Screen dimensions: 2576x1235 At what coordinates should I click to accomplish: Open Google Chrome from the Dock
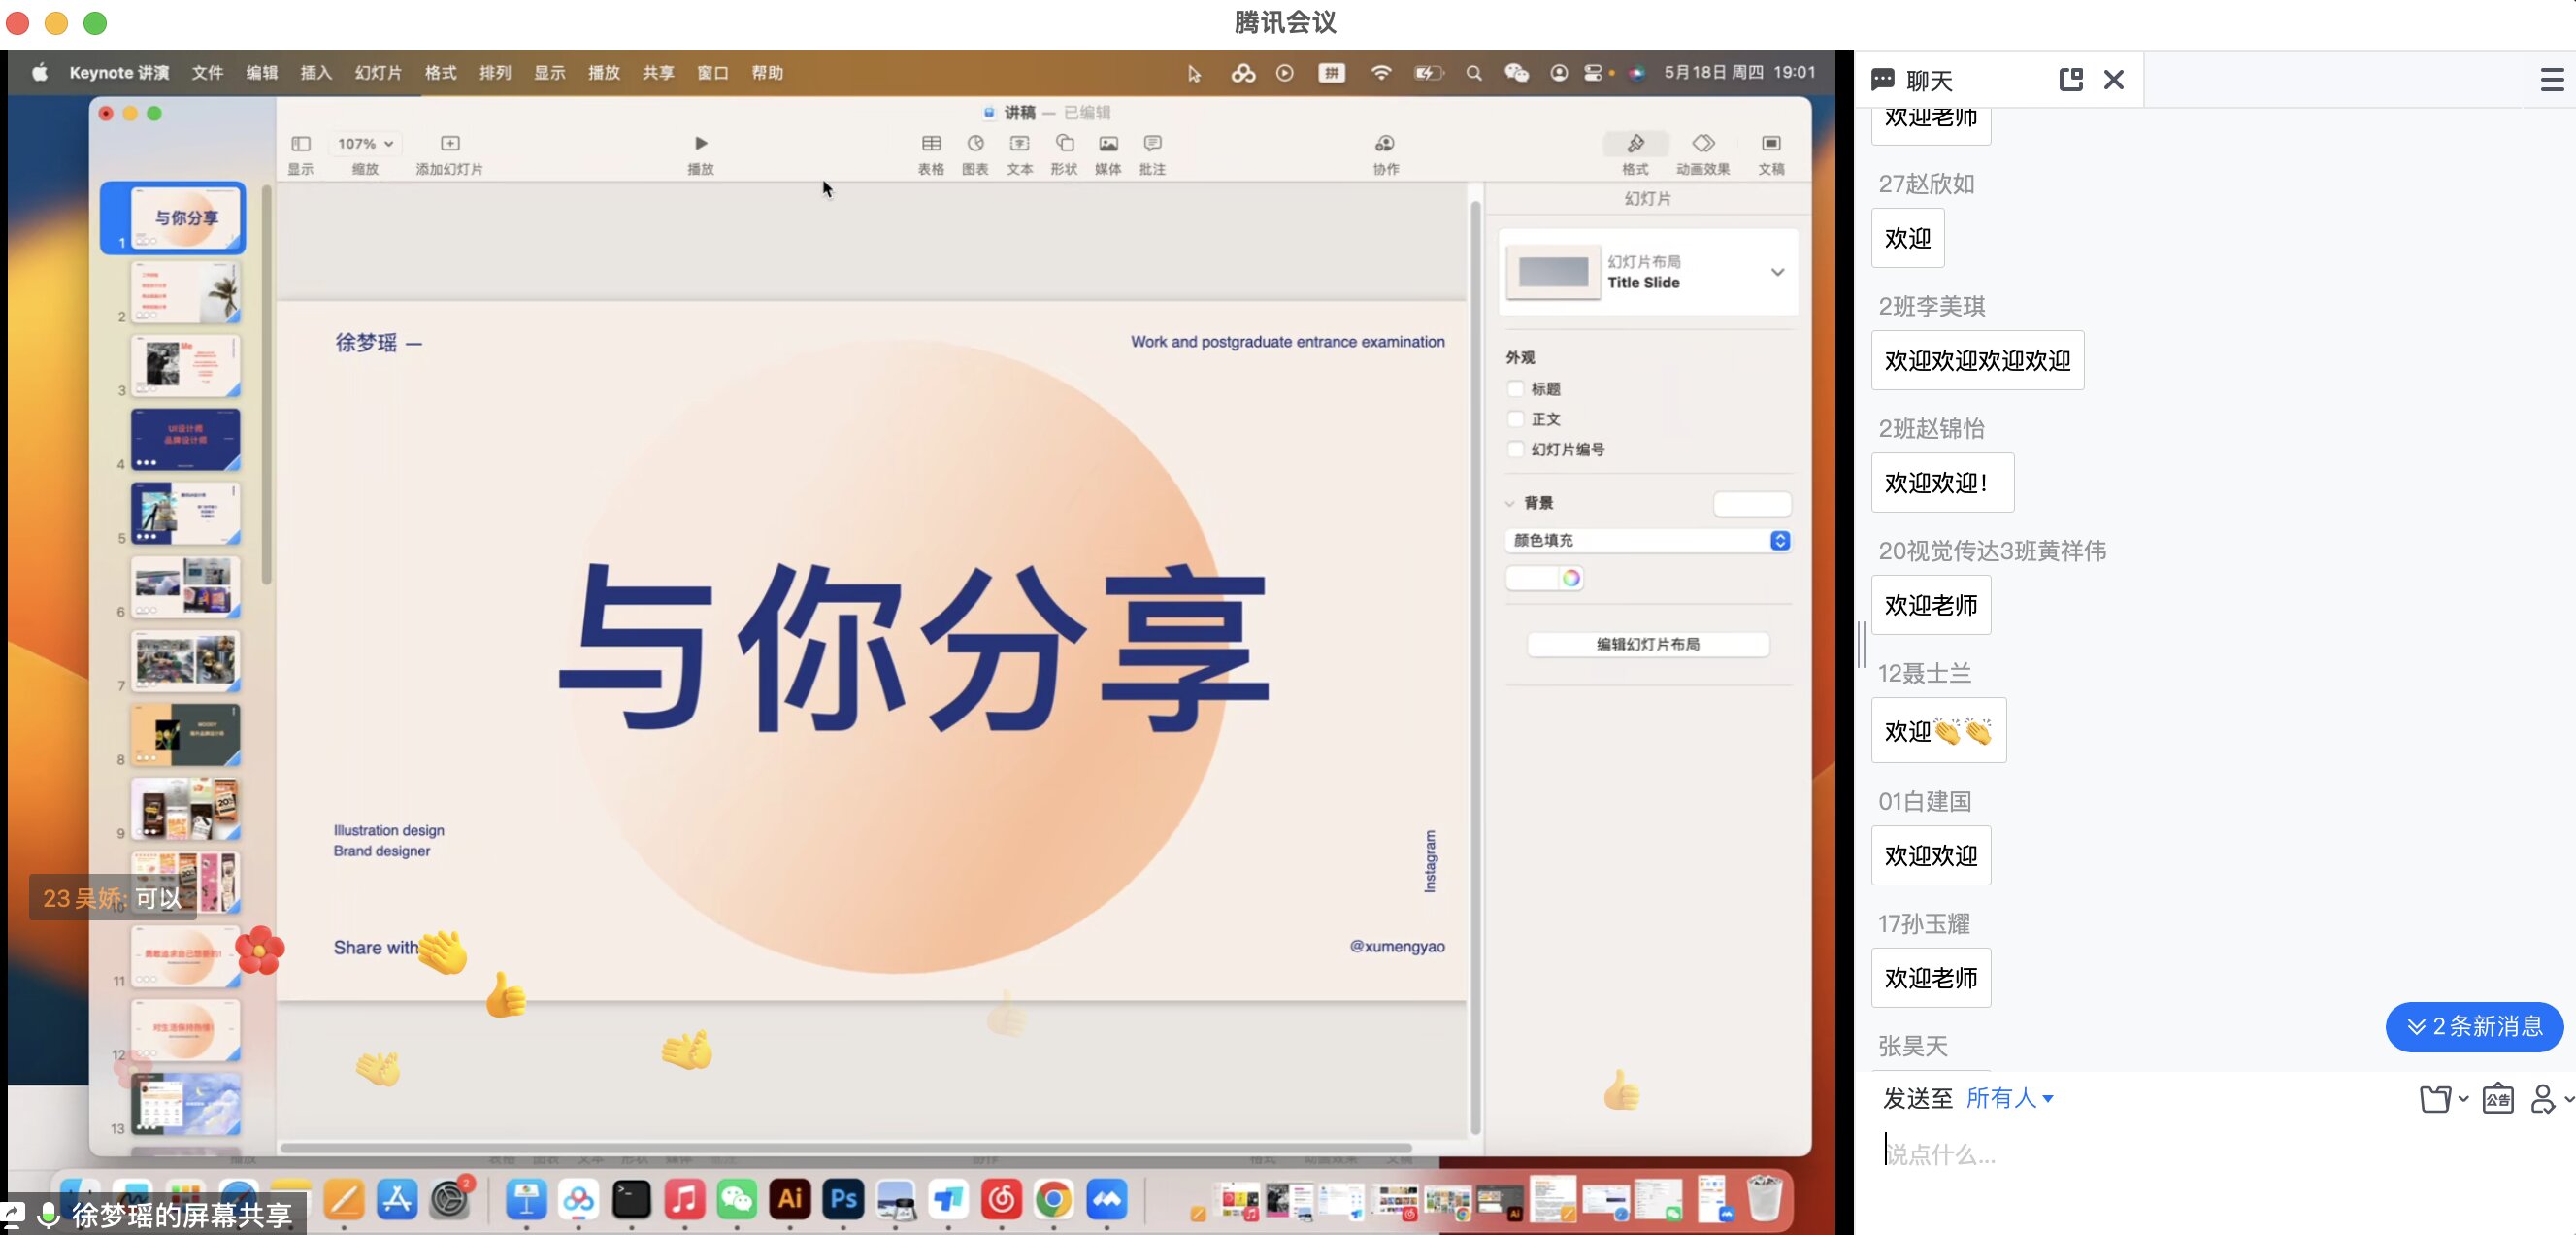pos(1053,1199)
